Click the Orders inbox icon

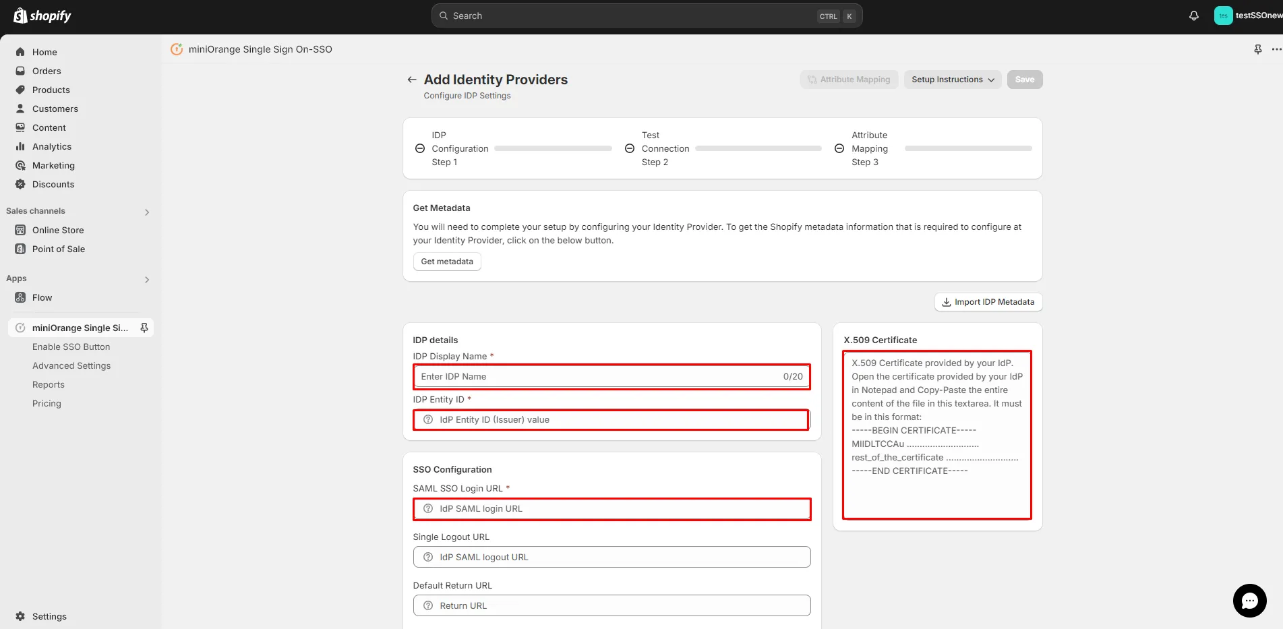(20, 71)
